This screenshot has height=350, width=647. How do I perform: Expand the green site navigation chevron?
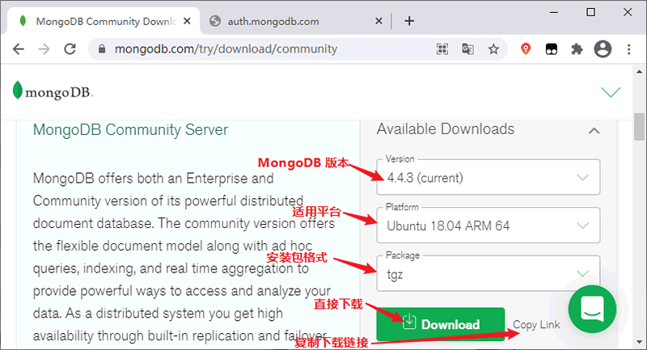611,91
